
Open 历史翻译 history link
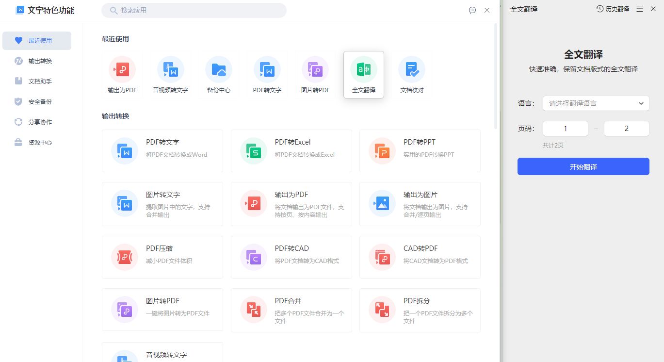613,9
